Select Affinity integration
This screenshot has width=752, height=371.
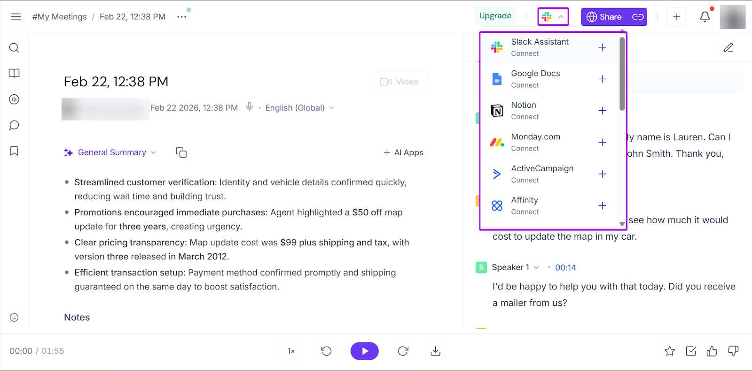coord(549,205)
